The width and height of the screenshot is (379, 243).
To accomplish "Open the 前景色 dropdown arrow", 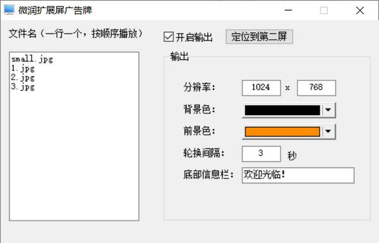I will pos(328,132).
